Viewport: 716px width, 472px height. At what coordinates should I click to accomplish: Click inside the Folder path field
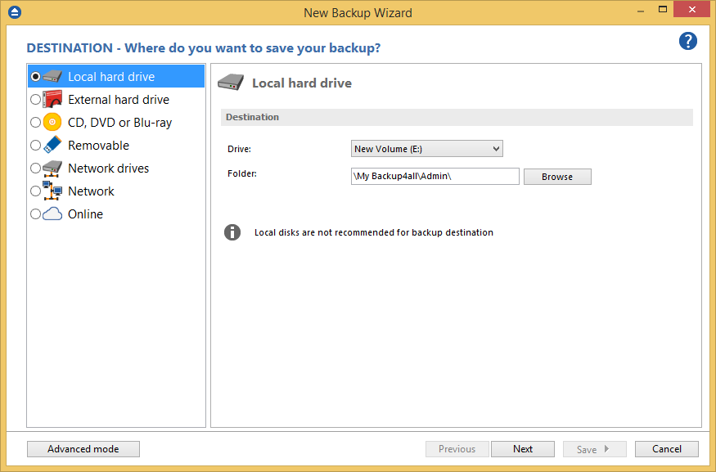[x=434, y=177]
